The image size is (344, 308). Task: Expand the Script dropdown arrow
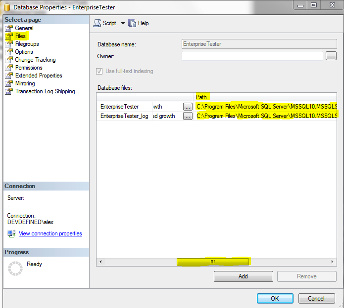pos(123,23)
